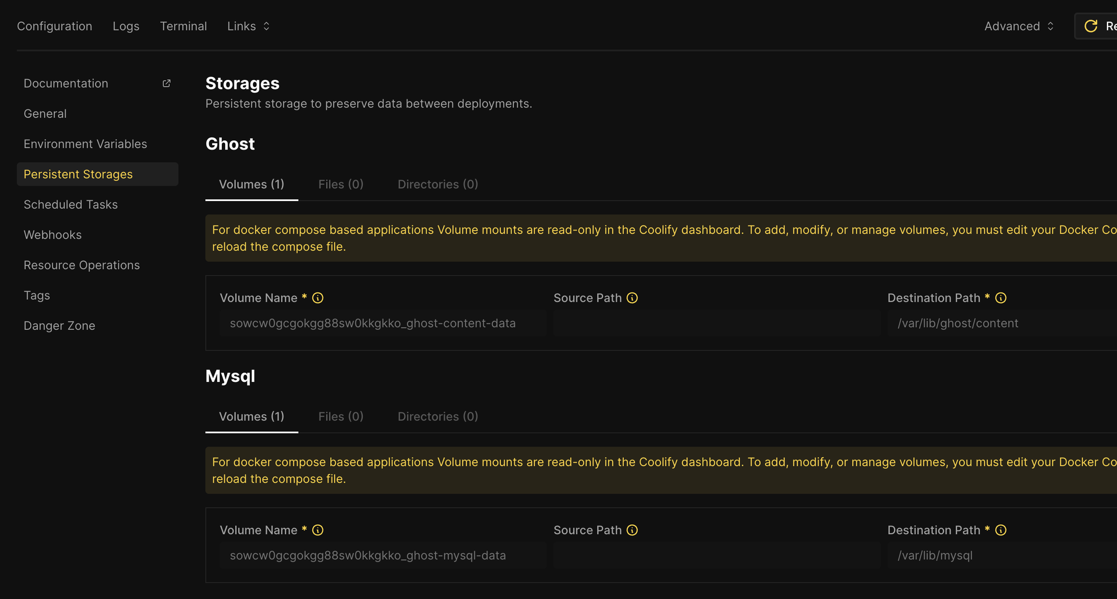Viewport: 1117px width, 599px height.
Task: Click info icon beside Mysql Source Path
Action: (632, 530)
